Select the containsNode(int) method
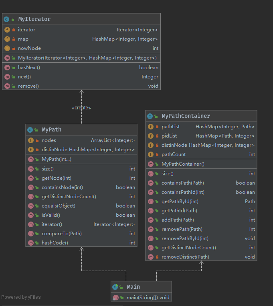This screenshot has width=273, height=306. tap(81, 187)
